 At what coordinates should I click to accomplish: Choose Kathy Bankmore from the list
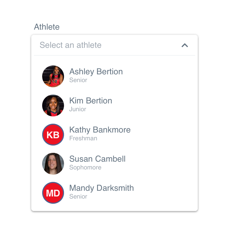coord(100,130)
